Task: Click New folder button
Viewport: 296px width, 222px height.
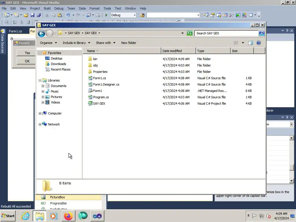Action: 129,43
